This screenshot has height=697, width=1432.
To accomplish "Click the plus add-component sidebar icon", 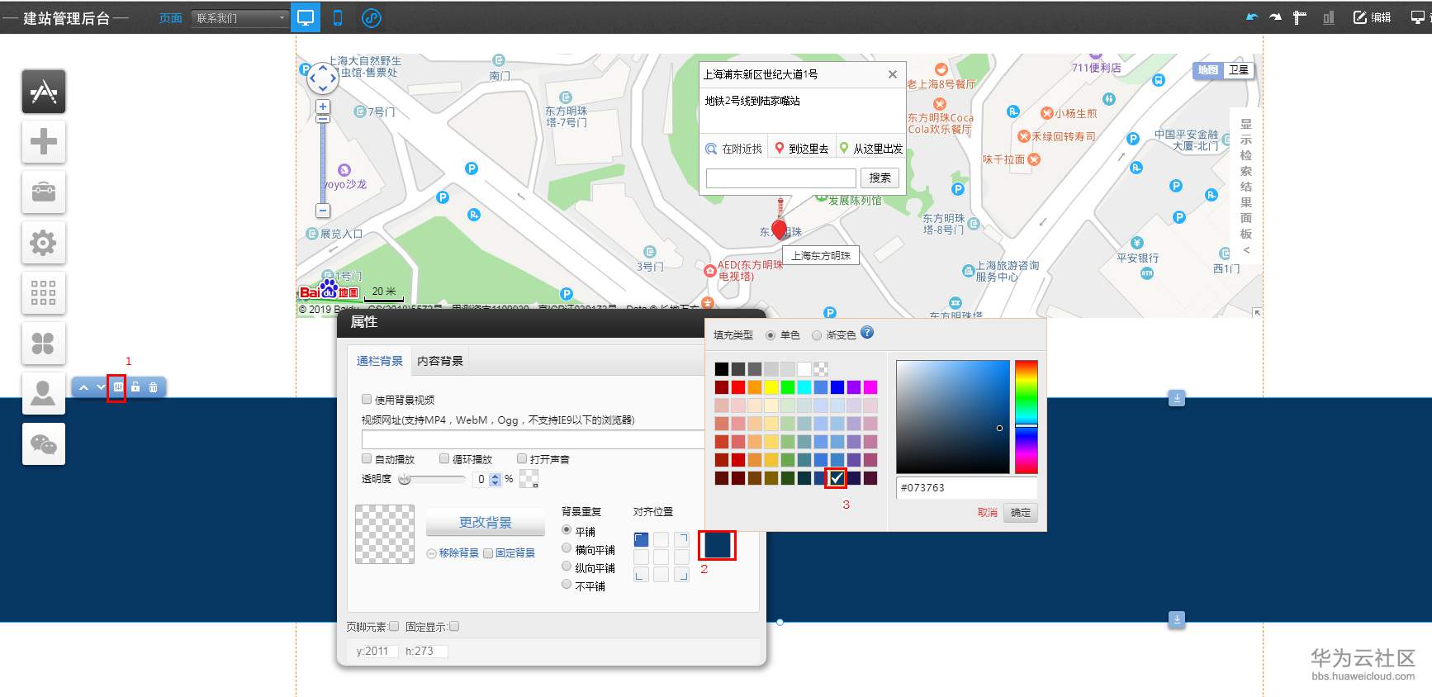I will [x=44, y=142].
